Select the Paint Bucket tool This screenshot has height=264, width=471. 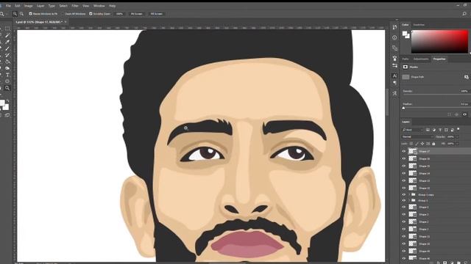pyautogui.click(x=7, y=62)
